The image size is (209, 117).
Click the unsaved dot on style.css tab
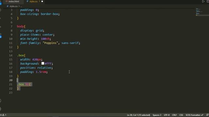(42, 1)
